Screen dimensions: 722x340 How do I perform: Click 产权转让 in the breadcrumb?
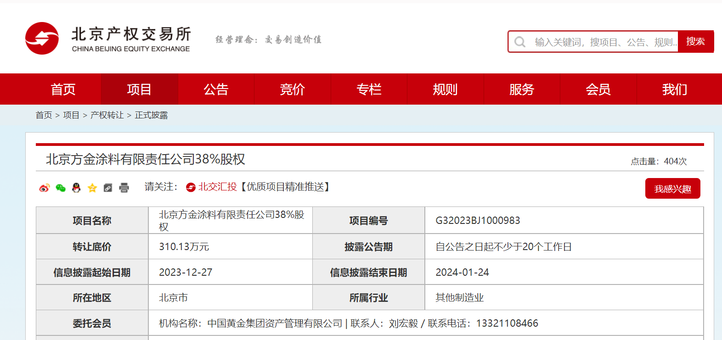107,115
